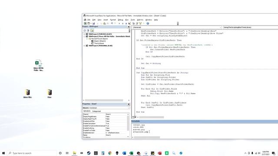Open File Explorer from the taskbar
278x156 pixels.
74,153
